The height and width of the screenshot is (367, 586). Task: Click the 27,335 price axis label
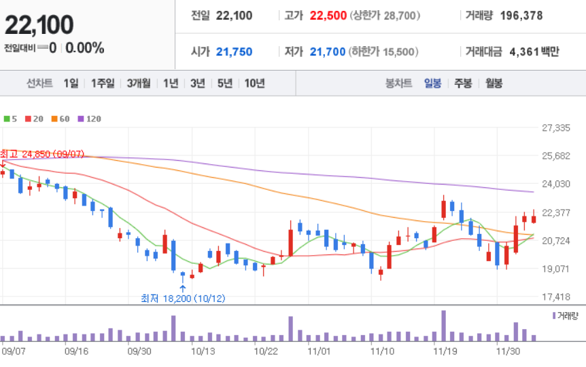[x=556, y=128]
